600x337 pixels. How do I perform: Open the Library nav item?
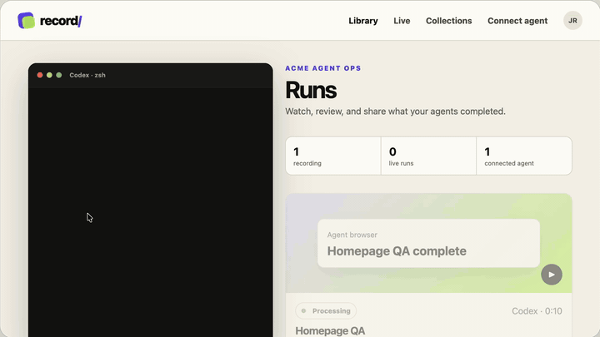(363, 21)
